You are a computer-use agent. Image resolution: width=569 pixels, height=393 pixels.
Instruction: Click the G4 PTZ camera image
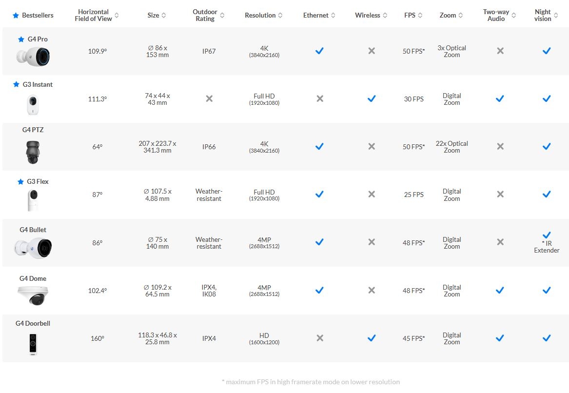[33, 153]
